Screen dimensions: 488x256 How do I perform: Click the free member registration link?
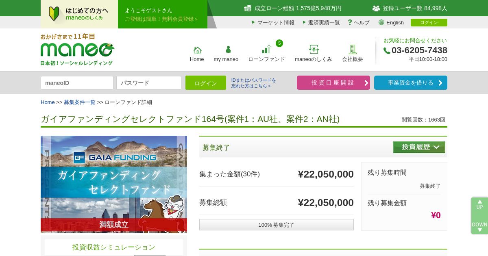161,19
